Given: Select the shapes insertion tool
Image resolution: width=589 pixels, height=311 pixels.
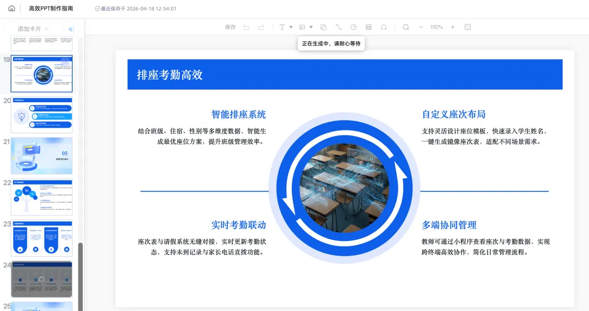Looking at the screenshot, I should pos(323,27).
